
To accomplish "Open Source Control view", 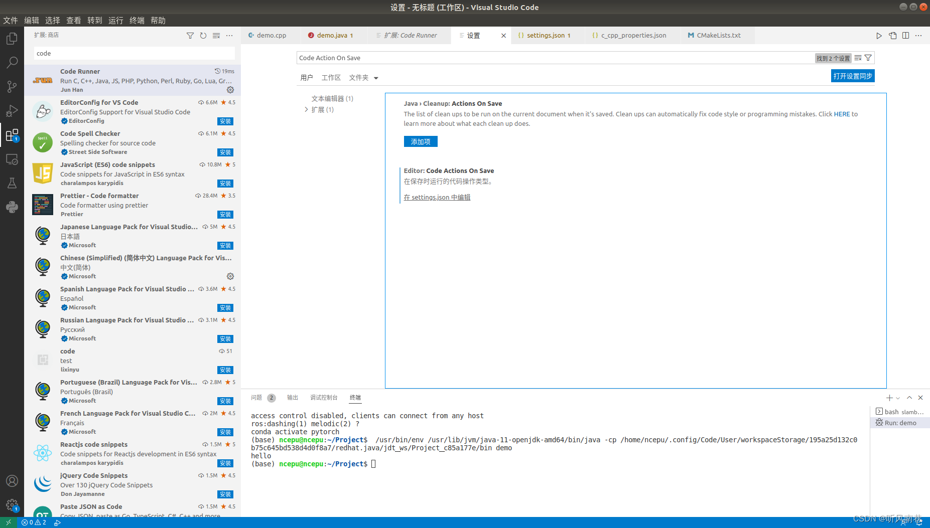I will 12,87.
